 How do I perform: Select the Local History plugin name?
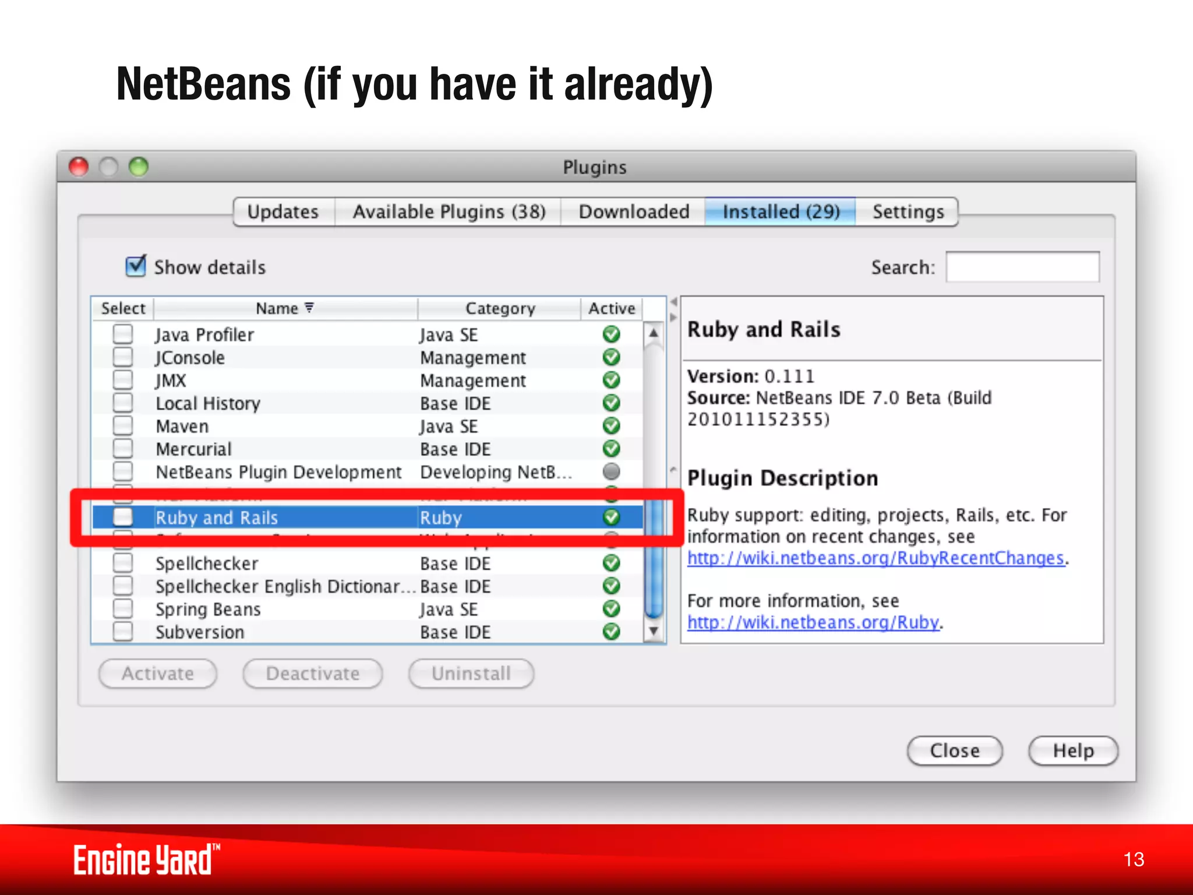point(208,403)
